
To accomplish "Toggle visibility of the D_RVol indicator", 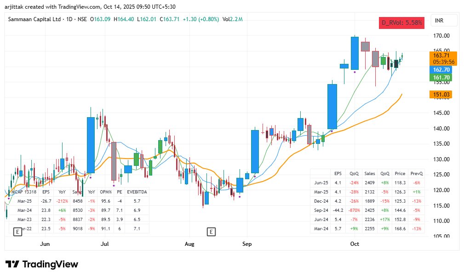I will (x=401, y=23).
